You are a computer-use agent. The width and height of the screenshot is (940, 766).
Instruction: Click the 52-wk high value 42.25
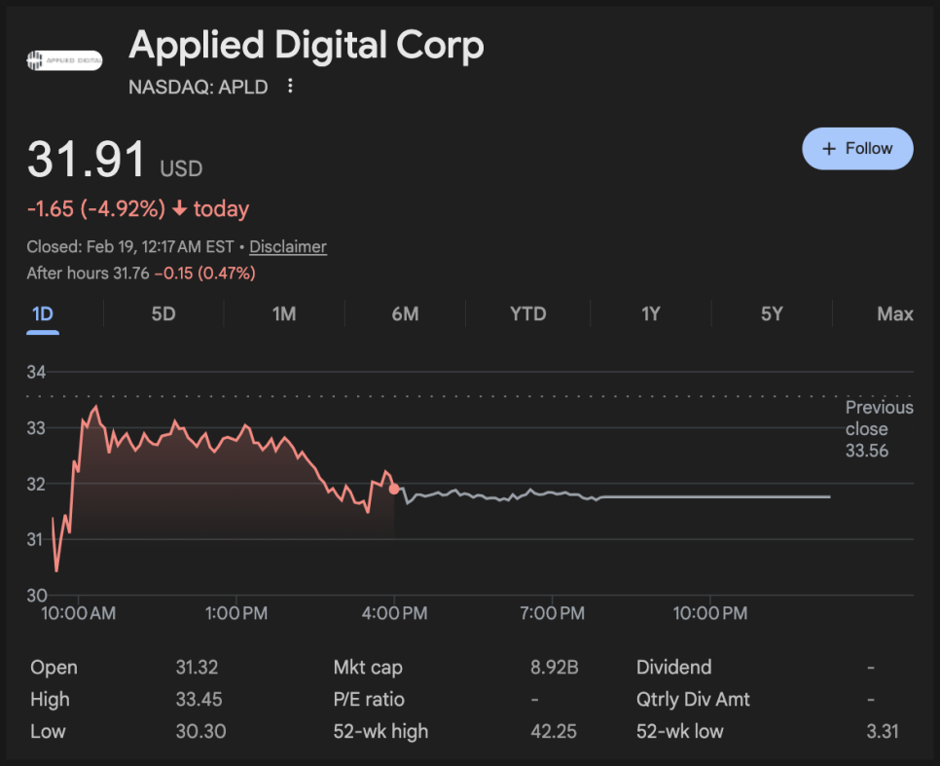point(553,731)
